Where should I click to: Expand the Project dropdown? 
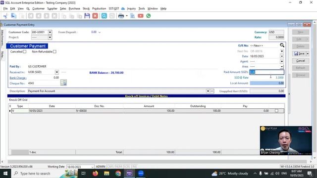pos(50,38)
